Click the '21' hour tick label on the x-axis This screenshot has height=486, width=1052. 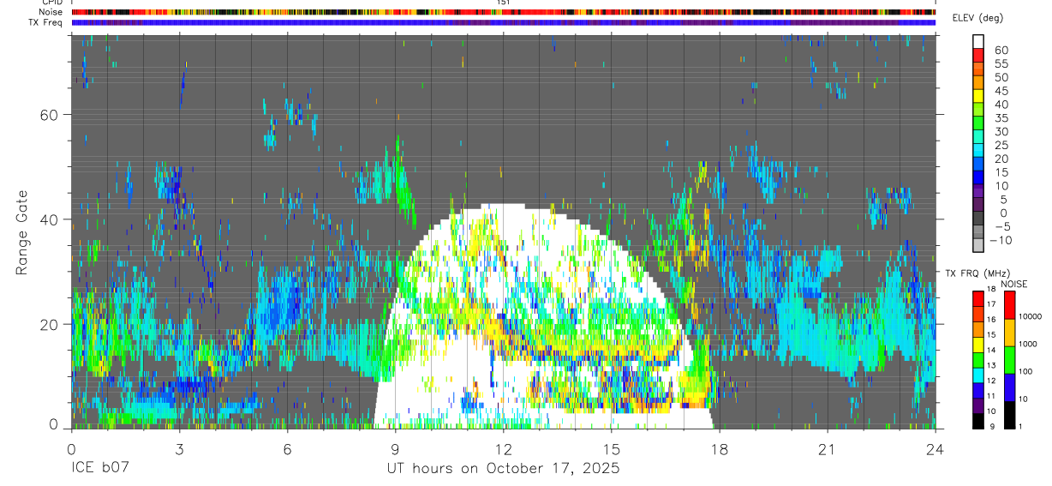[x=827, y=449]
